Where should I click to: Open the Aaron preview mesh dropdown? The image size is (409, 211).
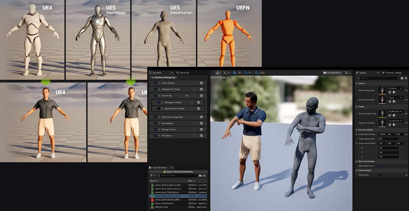click(396, 97)
